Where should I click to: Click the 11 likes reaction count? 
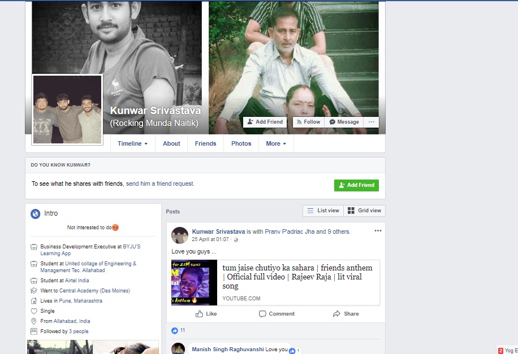178,330
